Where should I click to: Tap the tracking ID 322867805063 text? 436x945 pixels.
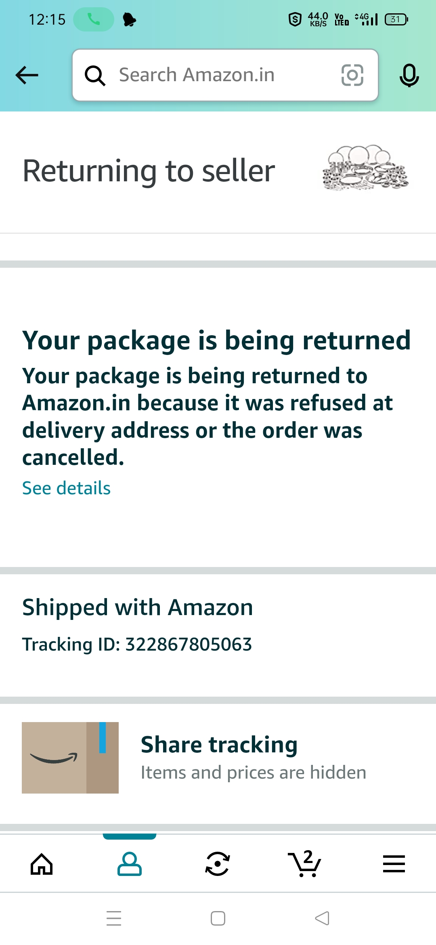pyautogui.click(x=137, y=644)
